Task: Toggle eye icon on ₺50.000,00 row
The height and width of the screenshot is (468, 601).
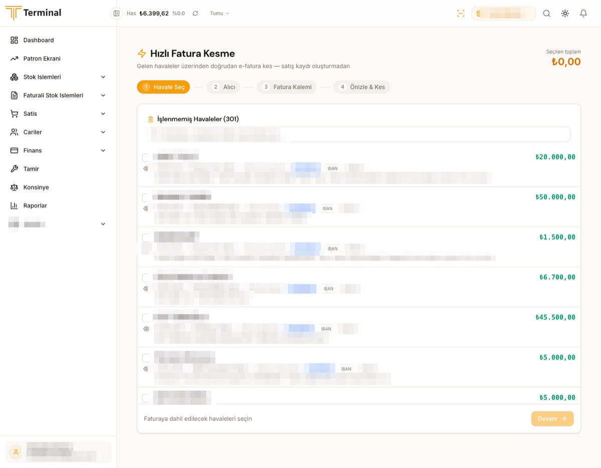Action: pyautogui.click(x=146, y=209)
